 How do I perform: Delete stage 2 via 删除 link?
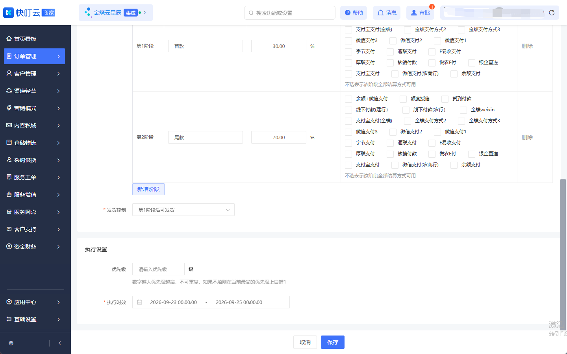coord(527,137)
